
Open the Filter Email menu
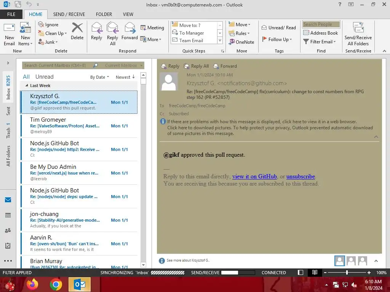point(320,42)
